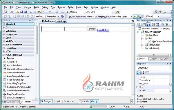Expand the Standard toolbox category

(4, 24)
